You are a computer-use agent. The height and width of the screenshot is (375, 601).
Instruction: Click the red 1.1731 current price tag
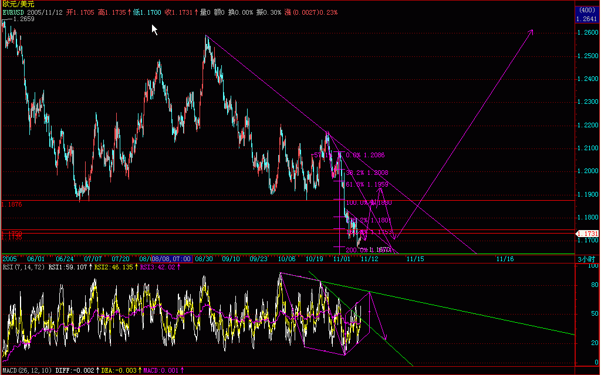(x=588, y=234)
